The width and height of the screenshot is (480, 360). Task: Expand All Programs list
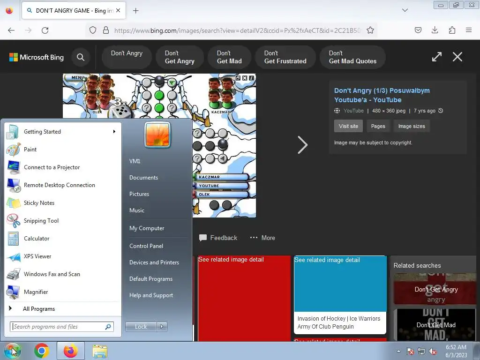pyautogui.click(x=39, y=309)
